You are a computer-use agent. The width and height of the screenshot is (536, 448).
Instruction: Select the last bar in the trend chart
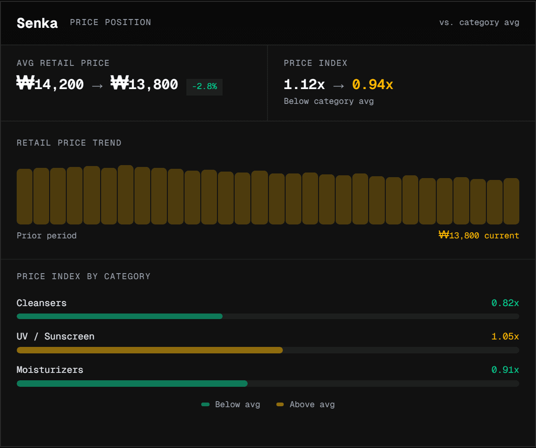[511, 201]
